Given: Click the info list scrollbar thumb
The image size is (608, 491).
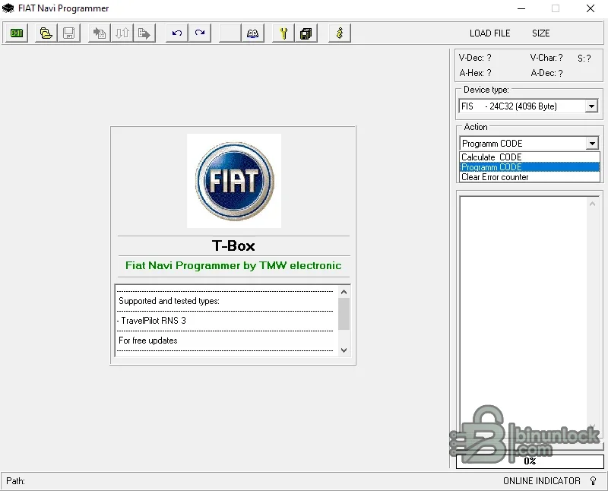Looking at the screenshot, I should (344, 314).
